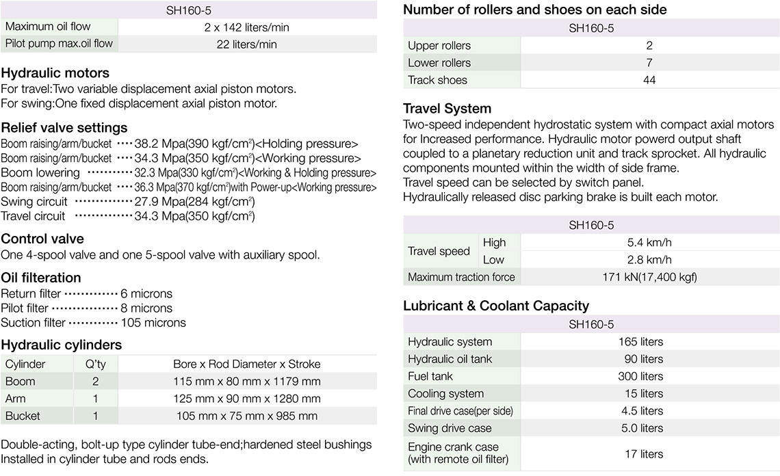The height and width of the screenshot is (476, 780).
Task: Select the Maximum oil flow row label
Action: coord(47,27)
